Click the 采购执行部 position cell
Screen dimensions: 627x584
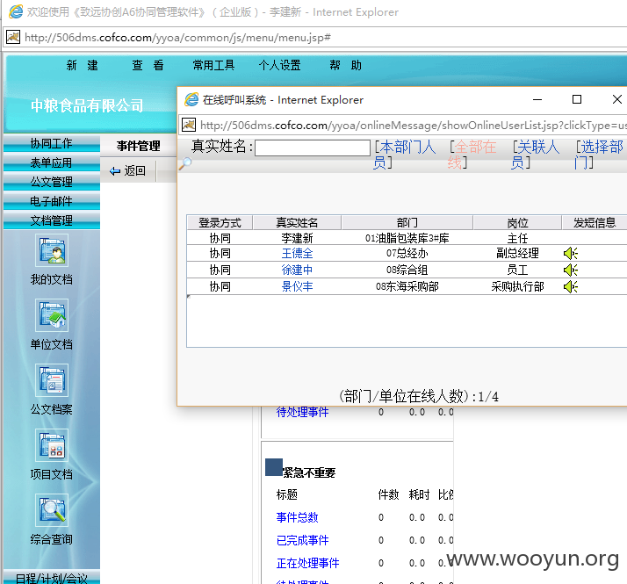(517, 286)
